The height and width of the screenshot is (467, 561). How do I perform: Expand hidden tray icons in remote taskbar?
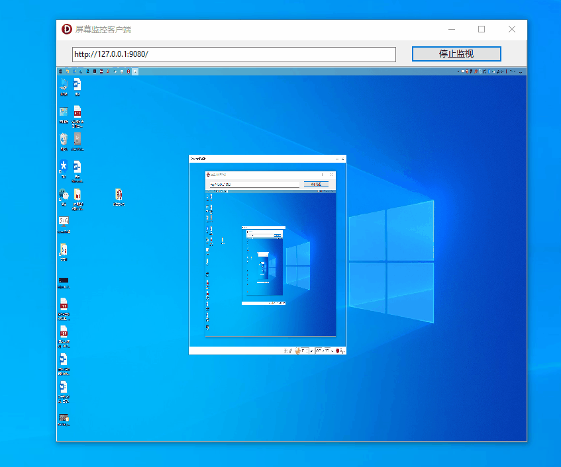pyautogui.click(x=458, y=71)
